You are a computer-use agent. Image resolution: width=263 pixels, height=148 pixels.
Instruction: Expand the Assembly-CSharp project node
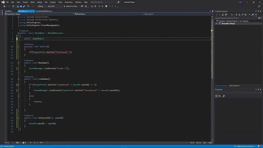click(x=217, y=24)
